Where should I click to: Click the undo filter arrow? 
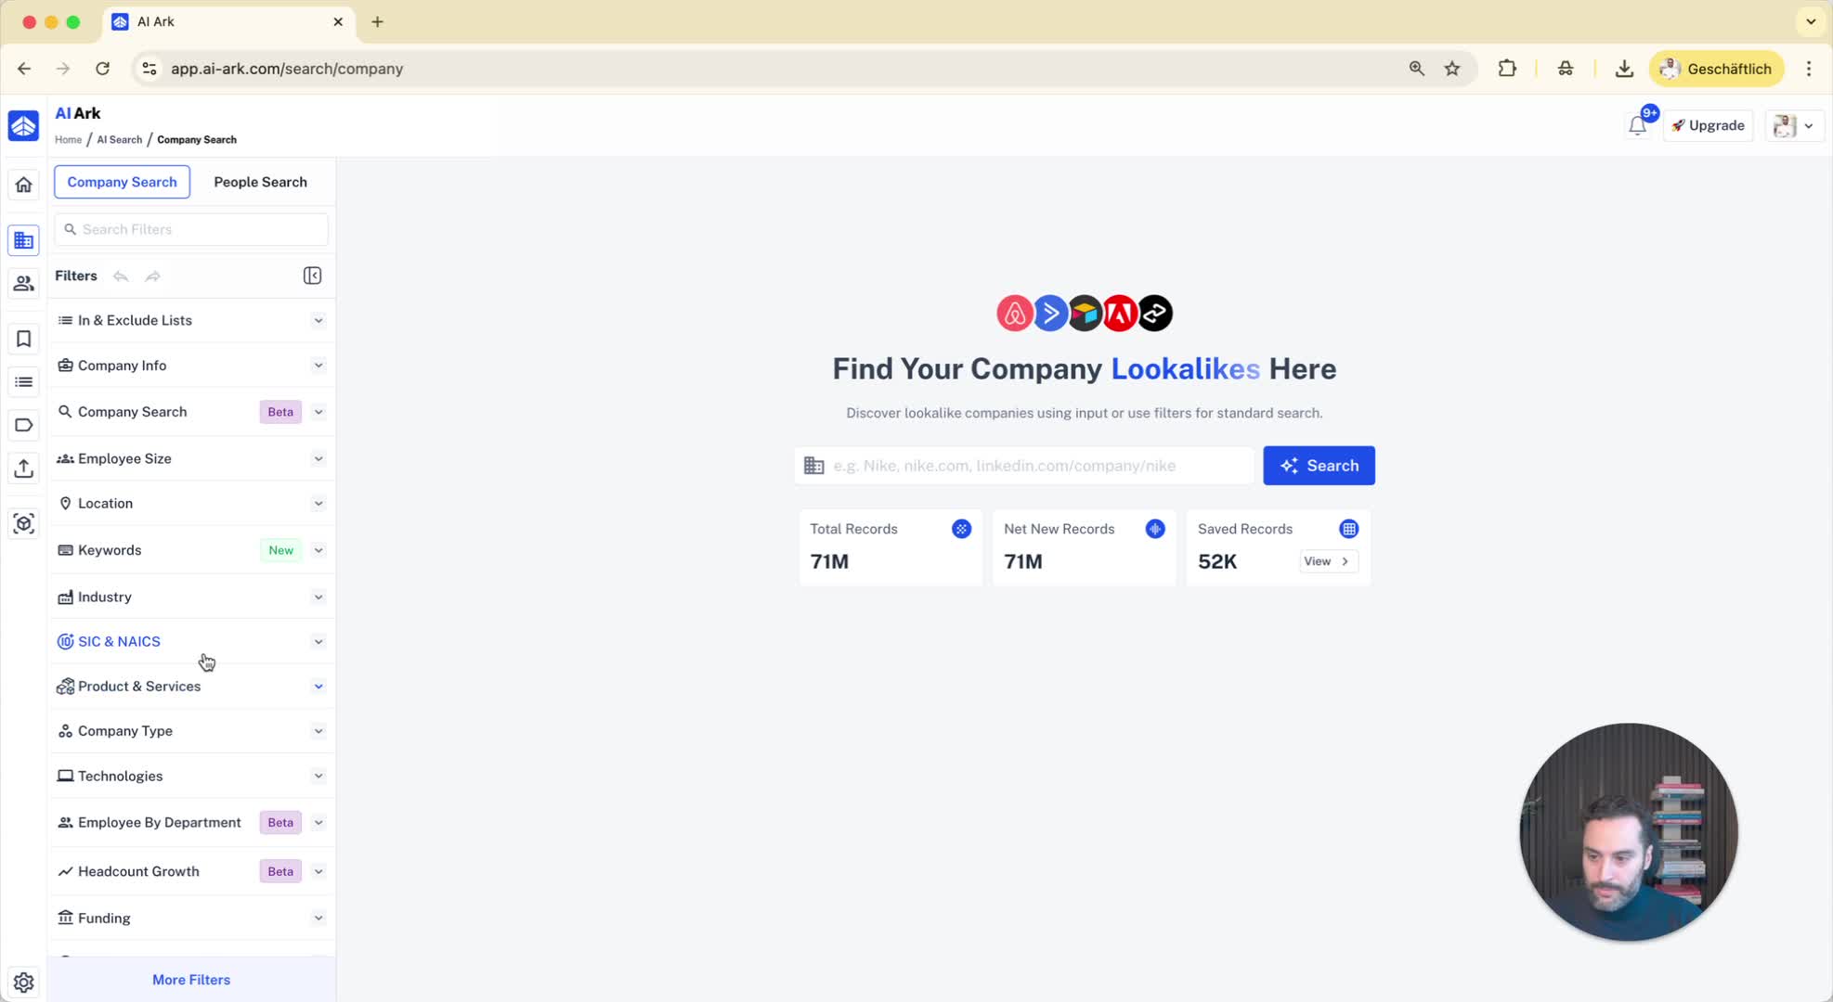tap(121, 276)
